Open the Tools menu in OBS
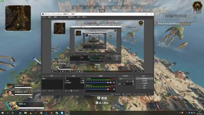 [x=79, y=17]
